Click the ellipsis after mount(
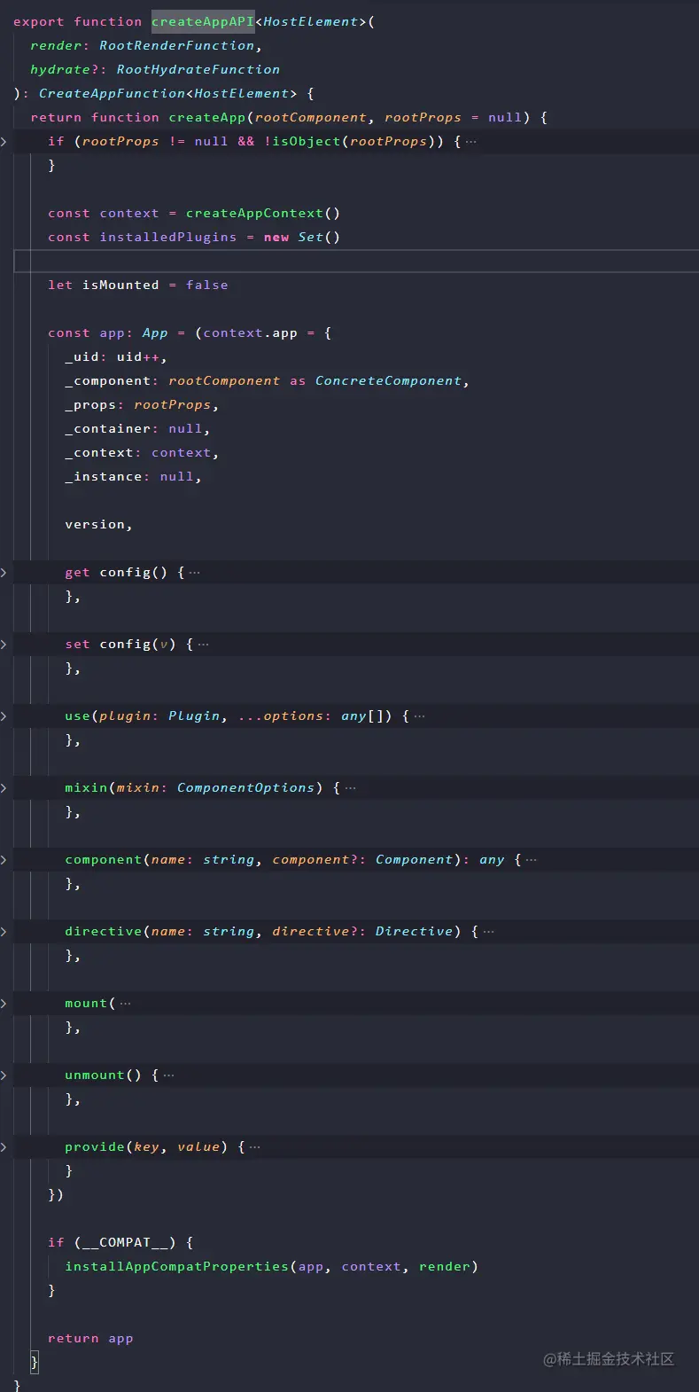The width and height of the screenshot is (699, 1392). coord(125,1004)
